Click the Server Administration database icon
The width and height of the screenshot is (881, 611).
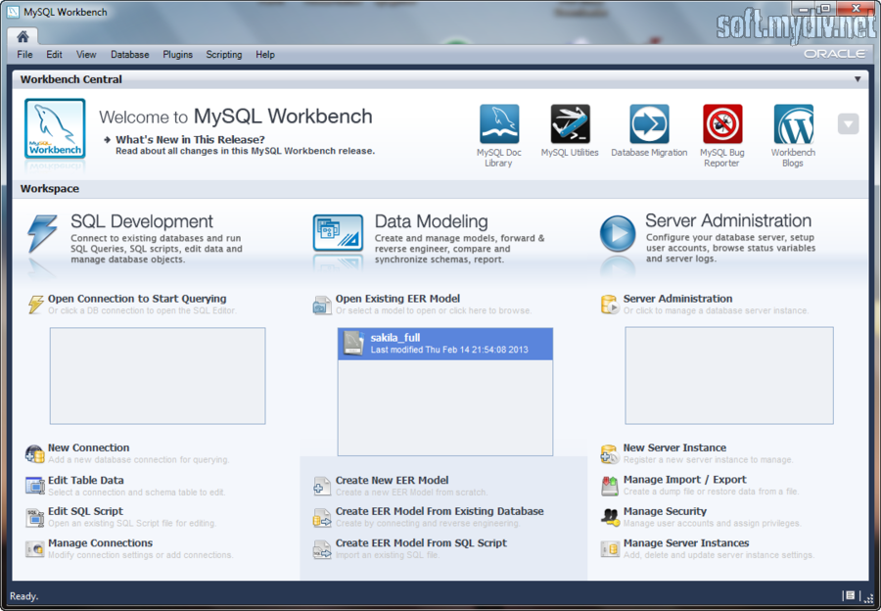click(x=610, y=305)
